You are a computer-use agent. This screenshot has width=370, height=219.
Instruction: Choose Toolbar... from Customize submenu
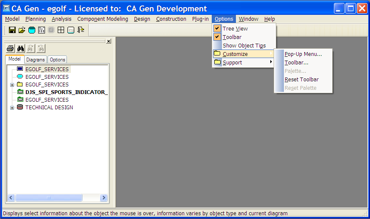coord(303,62)
